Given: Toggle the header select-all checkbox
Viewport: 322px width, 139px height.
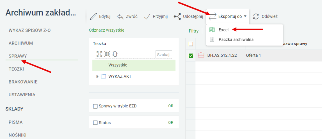Looking at the screenshot, I should tap(191, 44).
